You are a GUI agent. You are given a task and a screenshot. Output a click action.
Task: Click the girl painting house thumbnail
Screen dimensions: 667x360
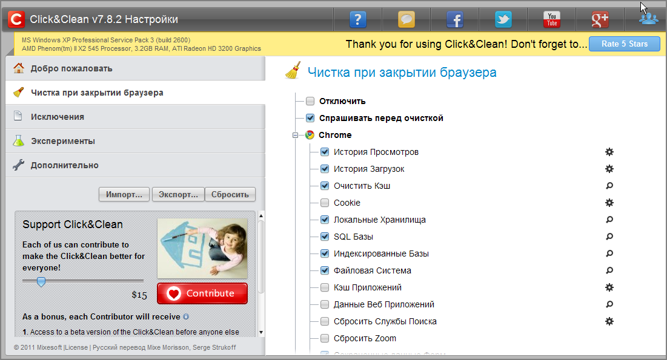202,248
